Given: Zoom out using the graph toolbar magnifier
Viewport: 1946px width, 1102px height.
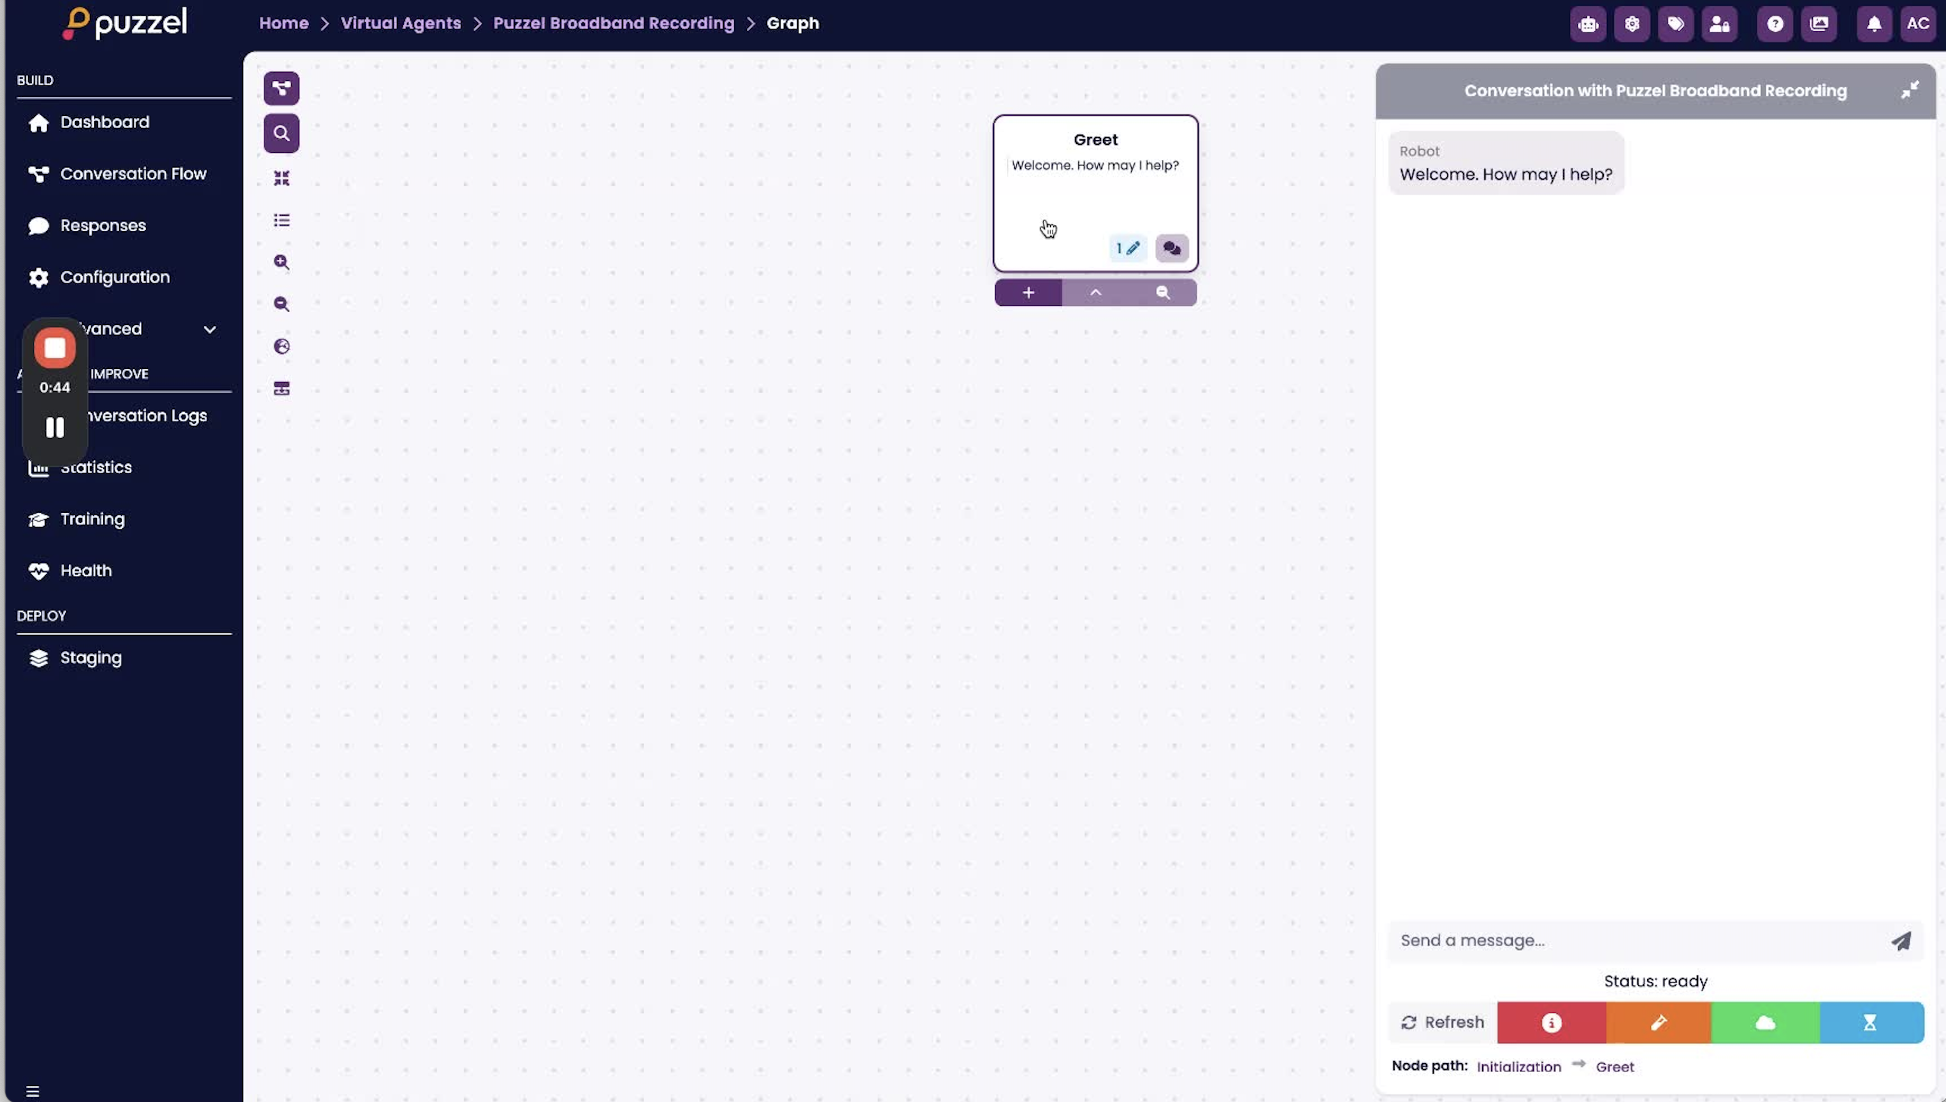Looking at the screenshot, I should 281,304.
